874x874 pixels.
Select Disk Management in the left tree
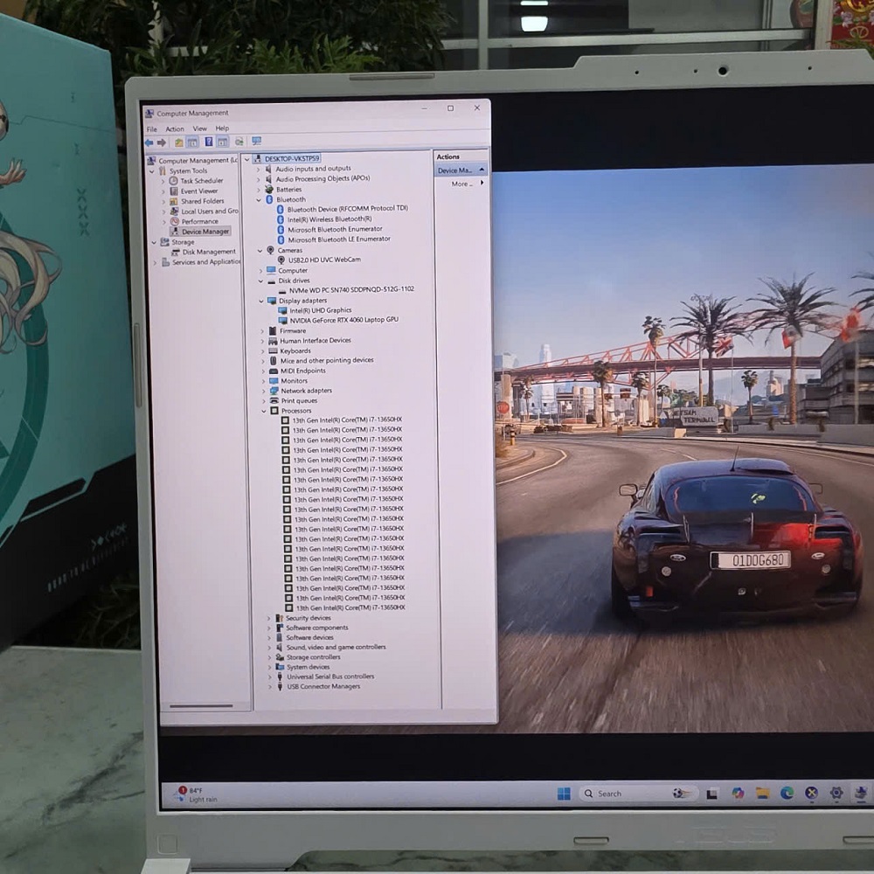(x=209, y=252)
